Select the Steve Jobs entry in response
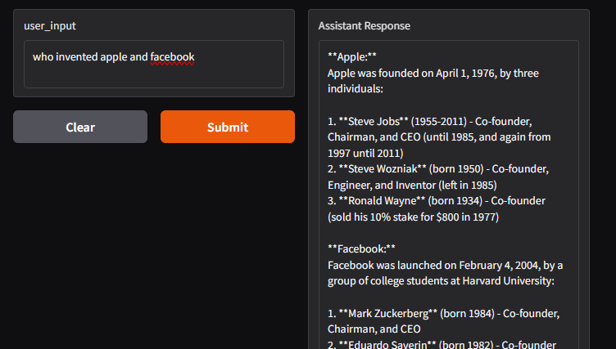Viewport: 616px width, 349px height. coord(439,137)
